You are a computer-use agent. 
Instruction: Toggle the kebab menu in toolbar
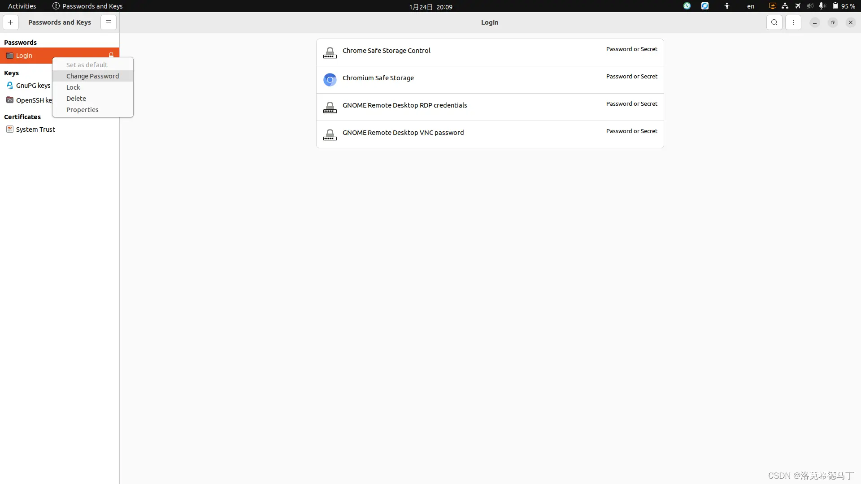click(x=793, y=22)
